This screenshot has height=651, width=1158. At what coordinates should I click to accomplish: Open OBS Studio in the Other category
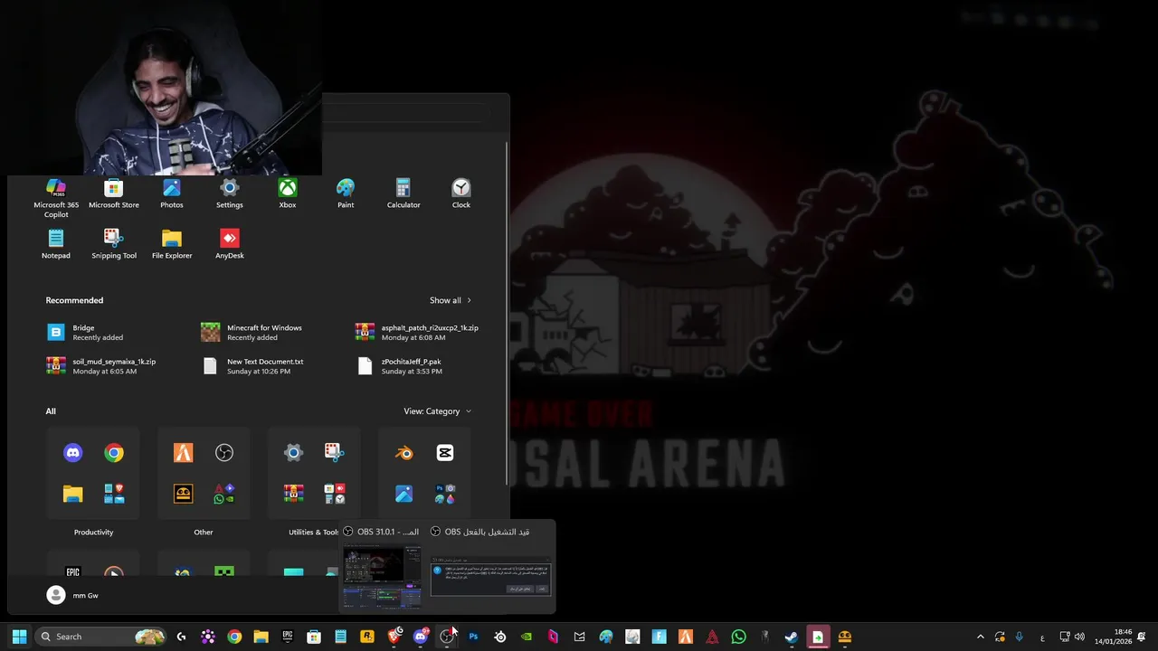(x=224, y=453)
